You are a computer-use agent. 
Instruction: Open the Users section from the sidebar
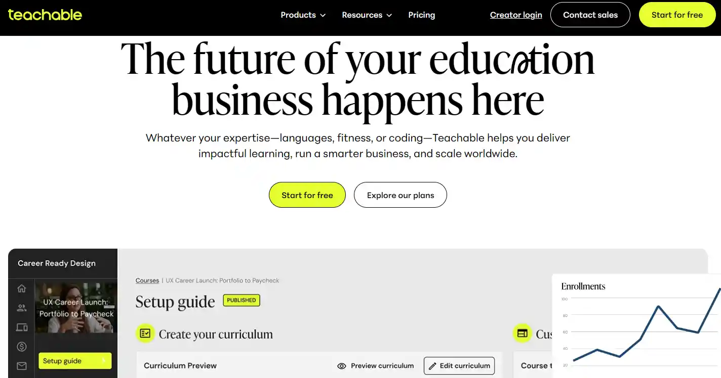(21, 308)
